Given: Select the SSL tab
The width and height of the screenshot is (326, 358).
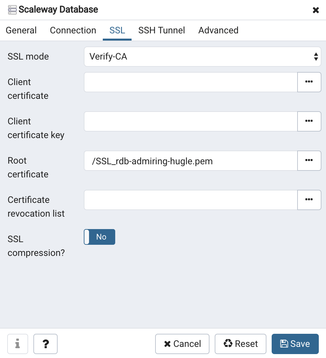Looking at the screenshot, I should [x=117, y=30].
